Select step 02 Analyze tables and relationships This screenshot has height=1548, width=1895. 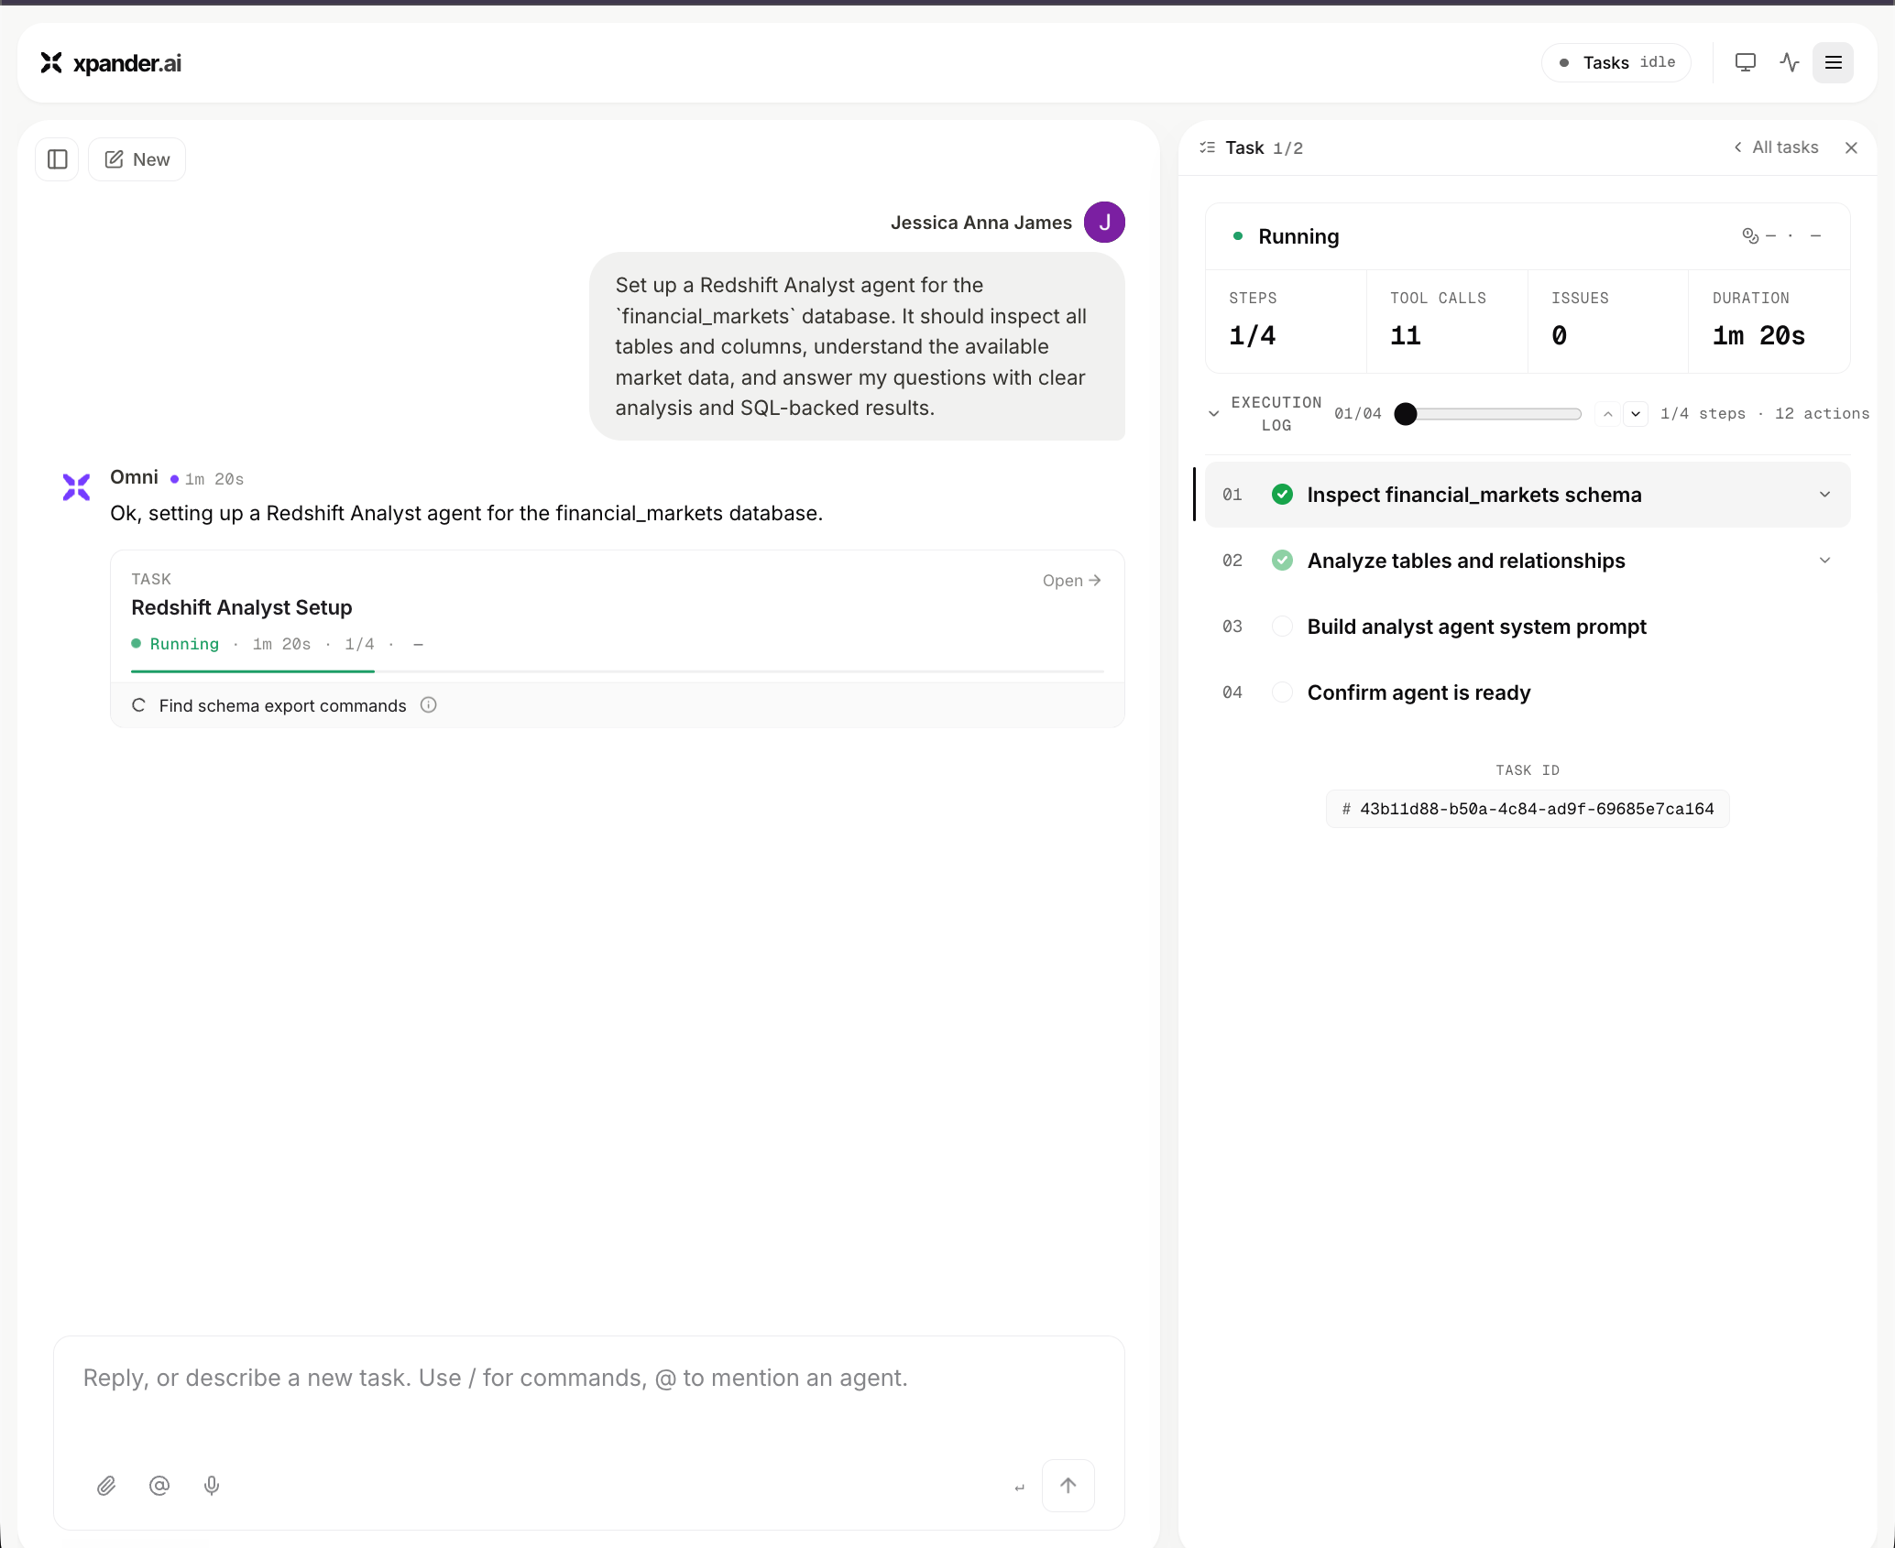(x=1528, y=561)
